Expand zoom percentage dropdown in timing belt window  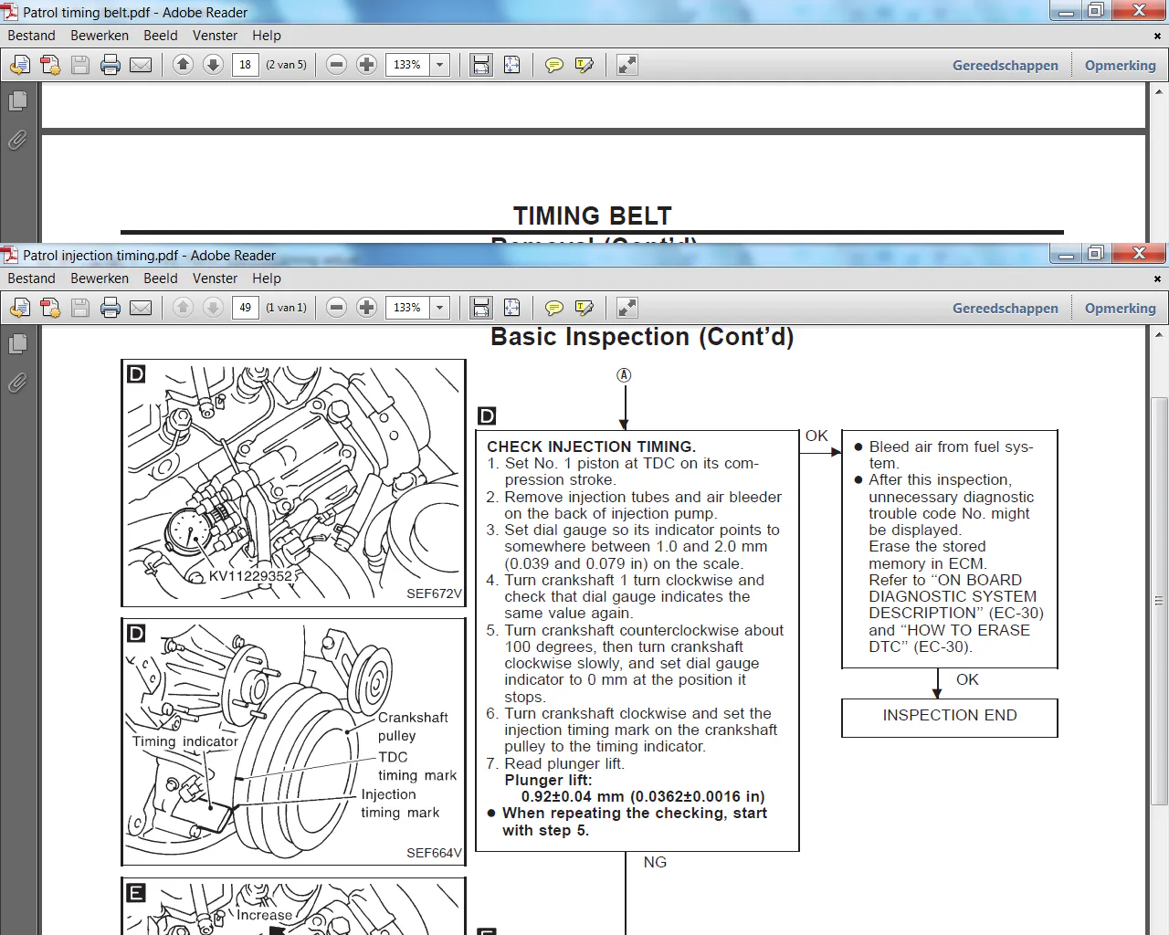point(439,65)
